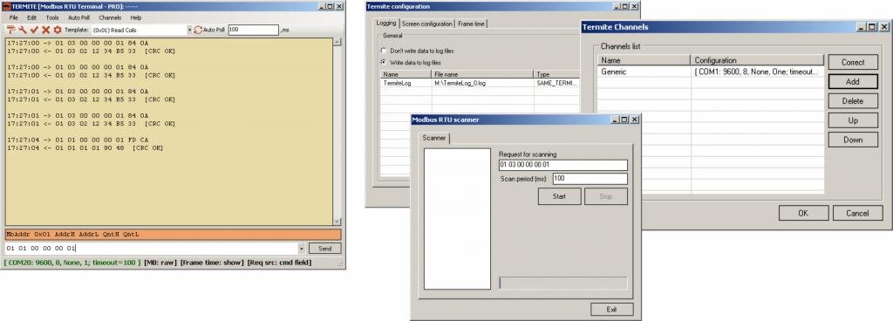Click Cancel in Termite Channels dialog
893x321 pixels.
click(x=858, y=214)
